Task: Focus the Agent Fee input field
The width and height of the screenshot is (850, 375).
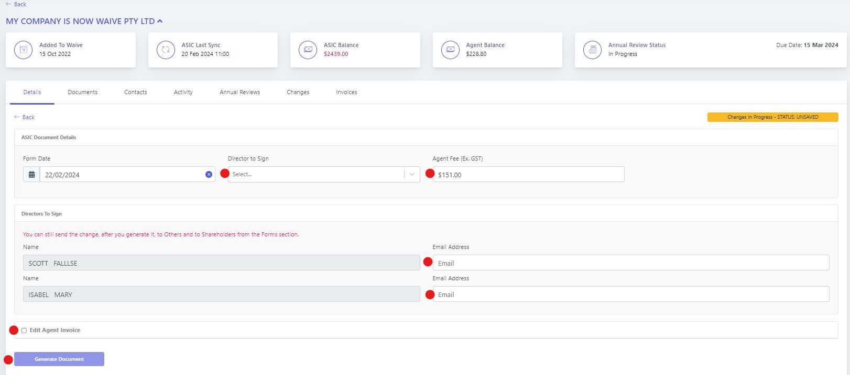Action: tap(528, 175)
